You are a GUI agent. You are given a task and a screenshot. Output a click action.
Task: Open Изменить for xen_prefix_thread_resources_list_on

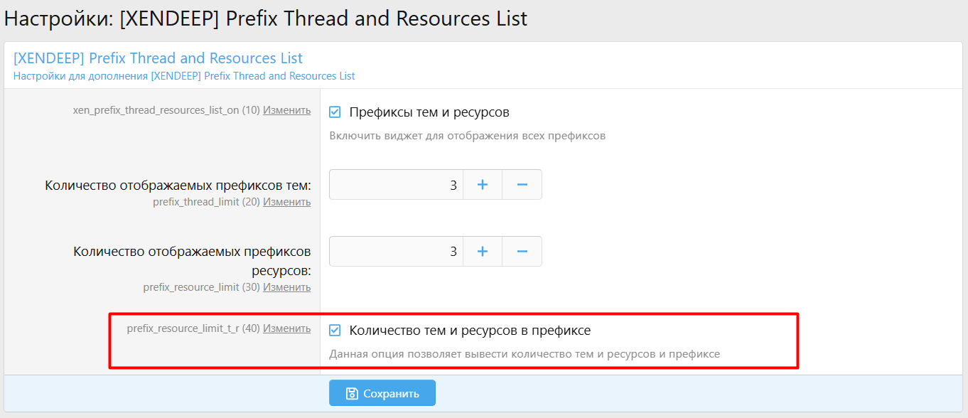coord(286,110)
